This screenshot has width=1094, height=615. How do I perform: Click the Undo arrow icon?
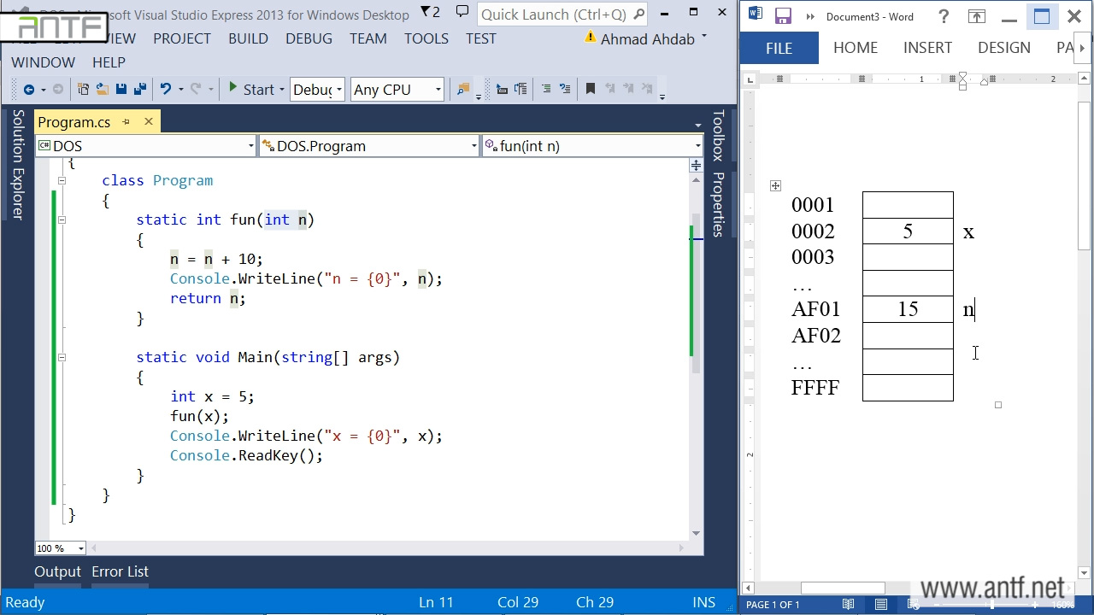coord(166,89)
